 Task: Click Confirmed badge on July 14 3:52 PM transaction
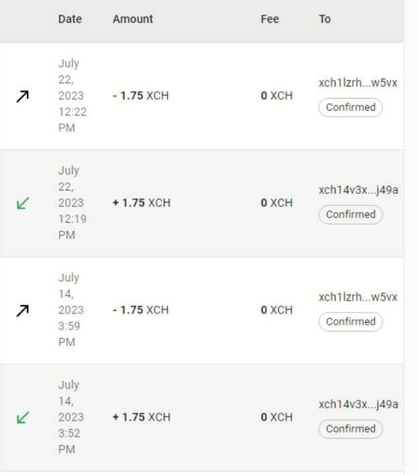(350, 429)
